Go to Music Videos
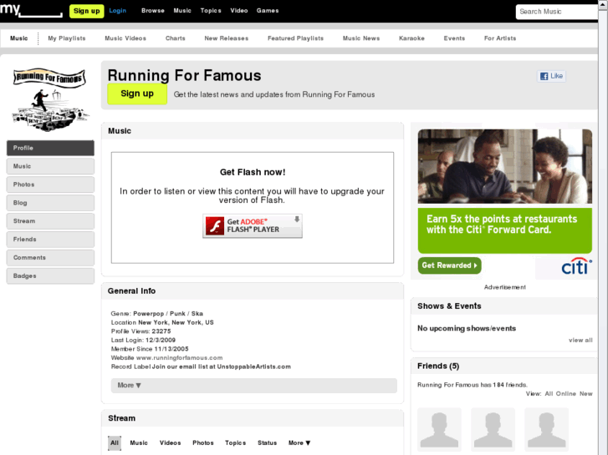Image resolution: width=608 pixels, height=455 pixels. point(125,38)
